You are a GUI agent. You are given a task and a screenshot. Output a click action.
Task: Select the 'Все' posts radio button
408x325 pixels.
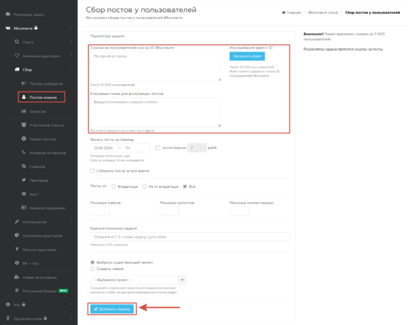coord(185,187)
